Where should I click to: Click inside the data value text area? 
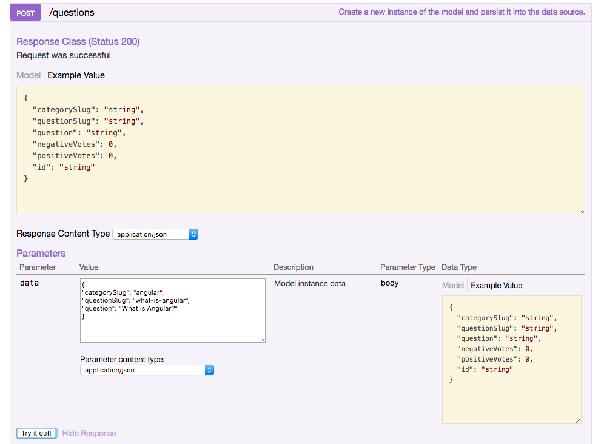click(x=172, y=310)
